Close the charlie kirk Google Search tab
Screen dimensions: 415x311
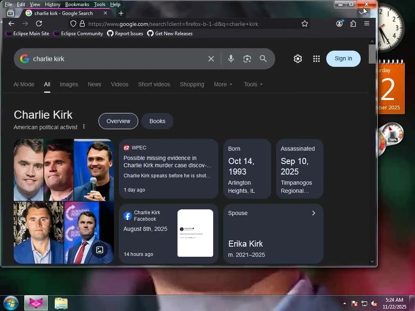click(x=105, y=13)
